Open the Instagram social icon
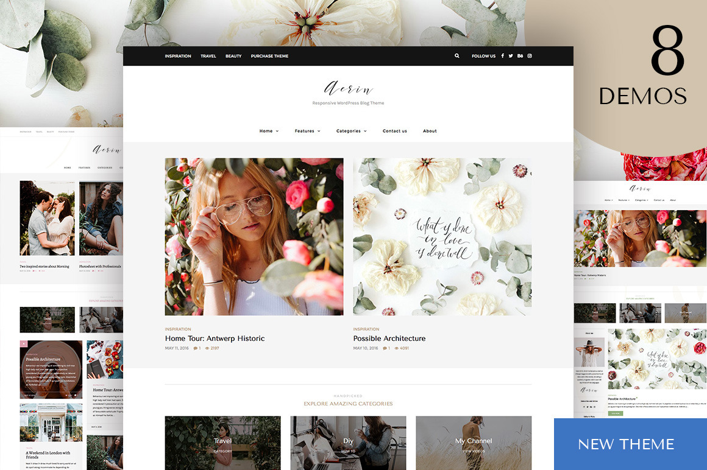The width and height of the screenshot is (707, 470). pos(530,56)
